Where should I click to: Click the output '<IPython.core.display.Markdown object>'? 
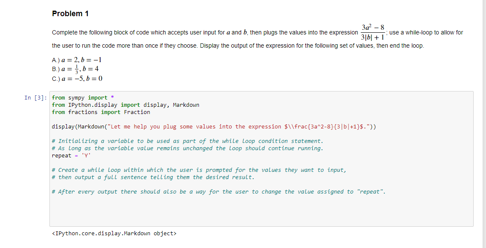pyautogui.click(x=114, y=234)
